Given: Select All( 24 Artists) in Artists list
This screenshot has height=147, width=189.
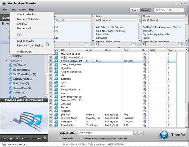Looking at the screenshot, I should tap(117, 20).
